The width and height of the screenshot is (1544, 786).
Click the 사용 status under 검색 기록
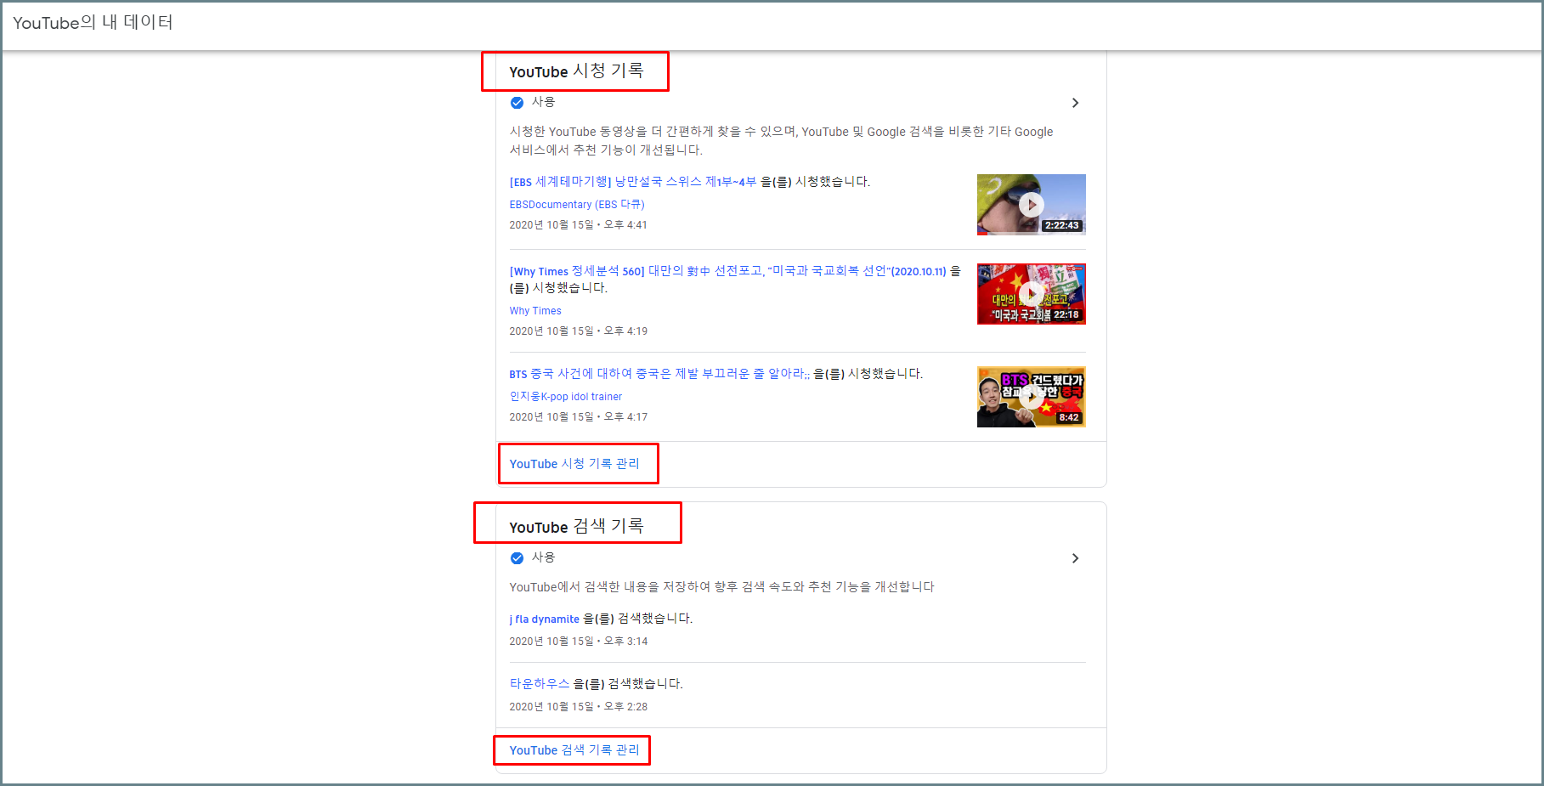[x=543, y=557]
